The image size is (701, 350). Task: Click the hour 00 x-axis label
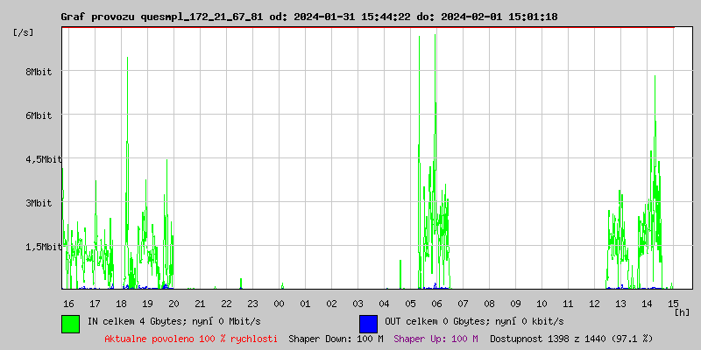(279, 304)
